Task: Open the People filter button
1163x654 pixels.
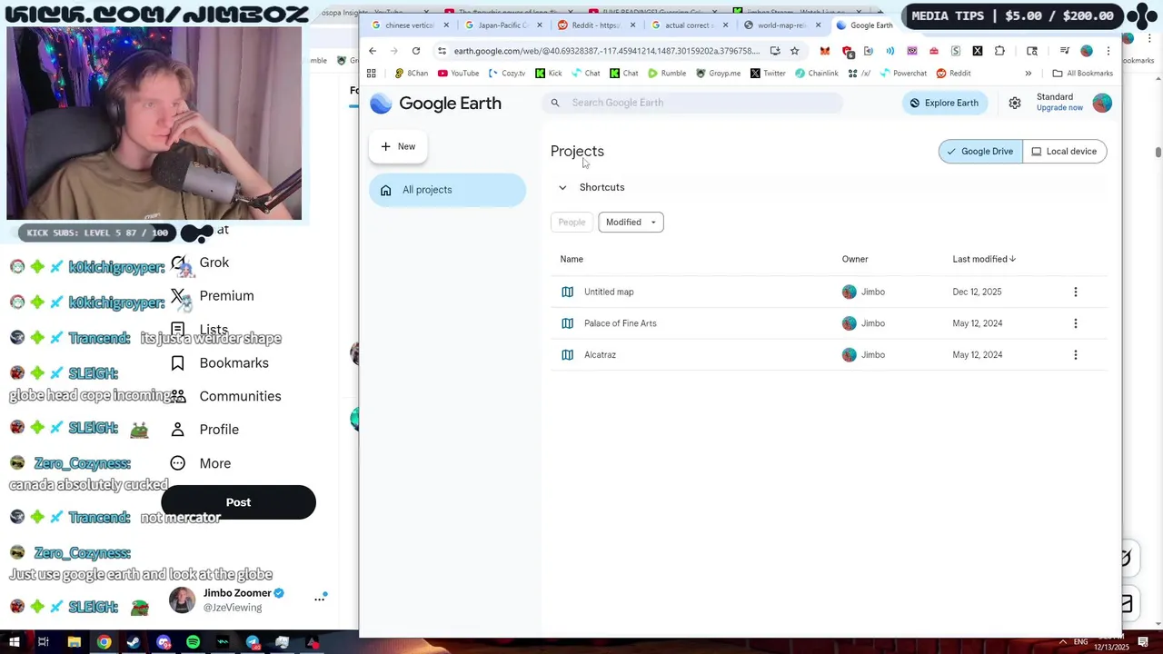Action: click(572, 223)
